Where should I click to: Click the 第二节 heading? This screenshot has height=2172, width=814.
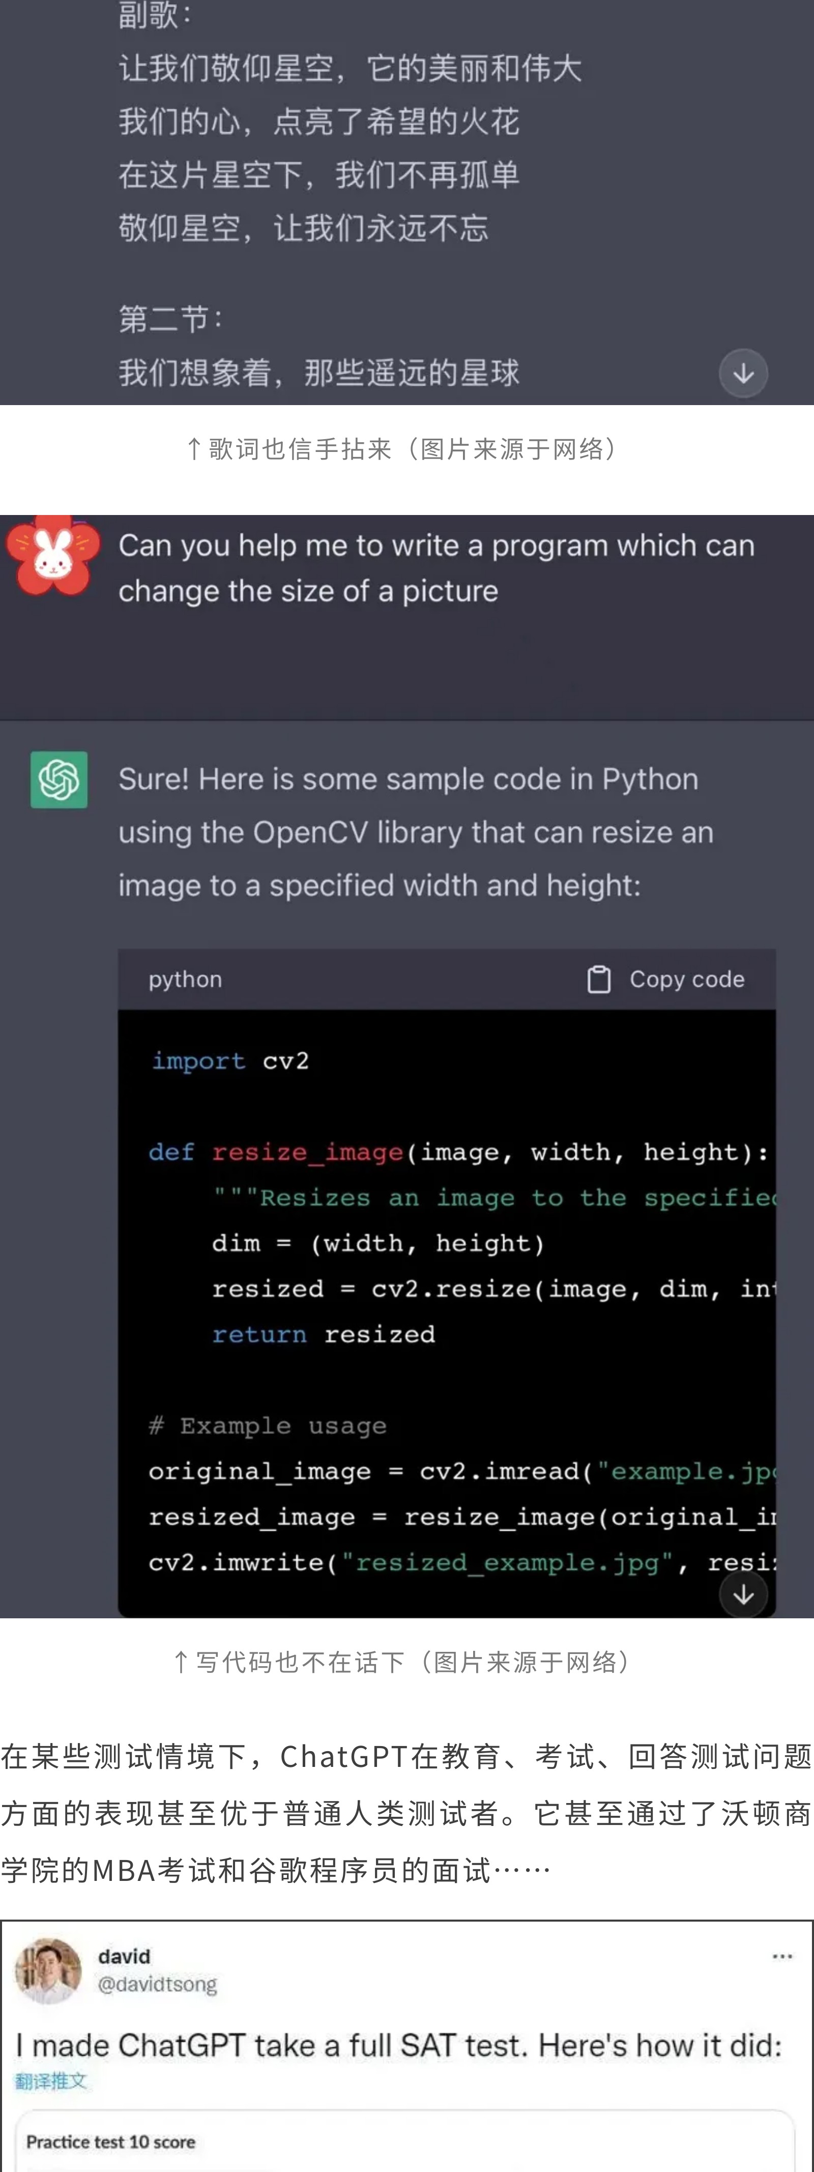[171, 319]
